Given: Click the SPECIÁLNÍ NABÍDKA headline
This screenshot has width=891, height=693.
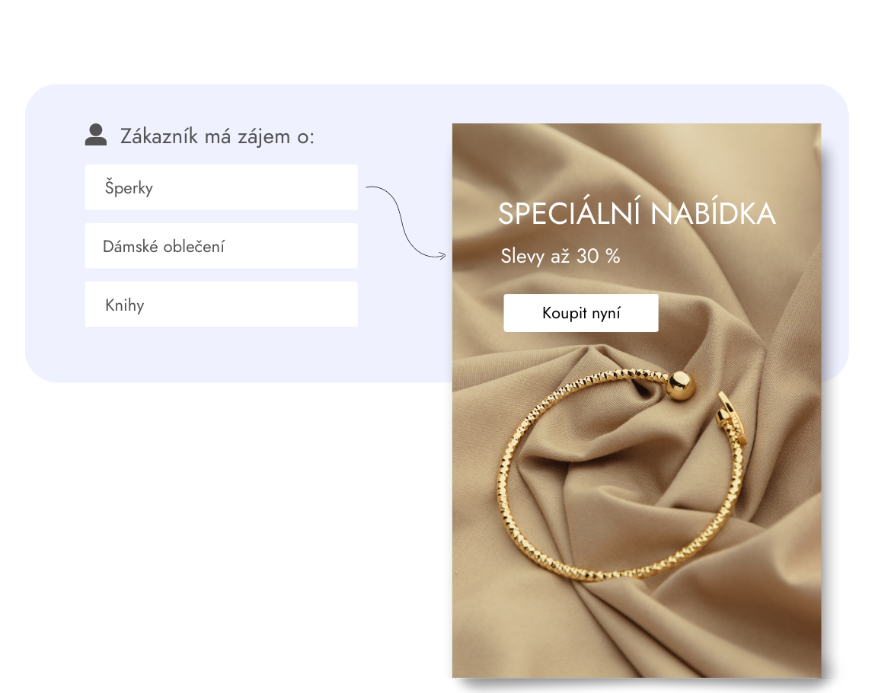Looking at the screenshot, I should (637, 214).
